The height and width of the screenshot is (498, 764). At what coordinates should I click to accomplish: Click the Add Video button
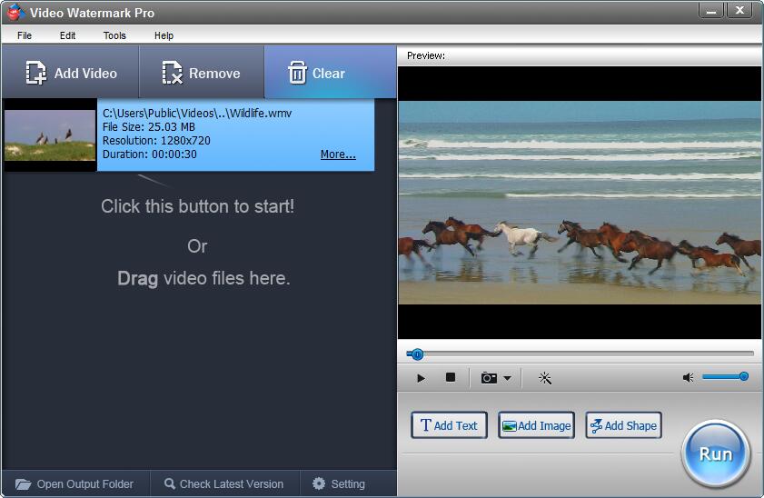point(71,73)
